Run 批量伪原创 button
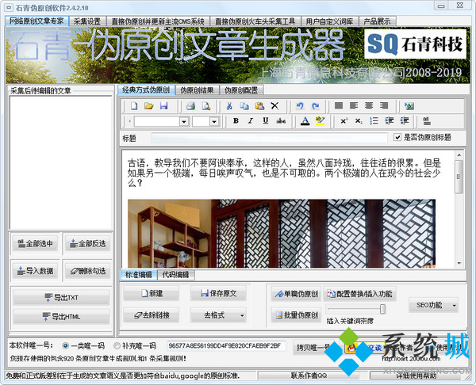Screen dimensions: 476x385 tap(296, 315)
